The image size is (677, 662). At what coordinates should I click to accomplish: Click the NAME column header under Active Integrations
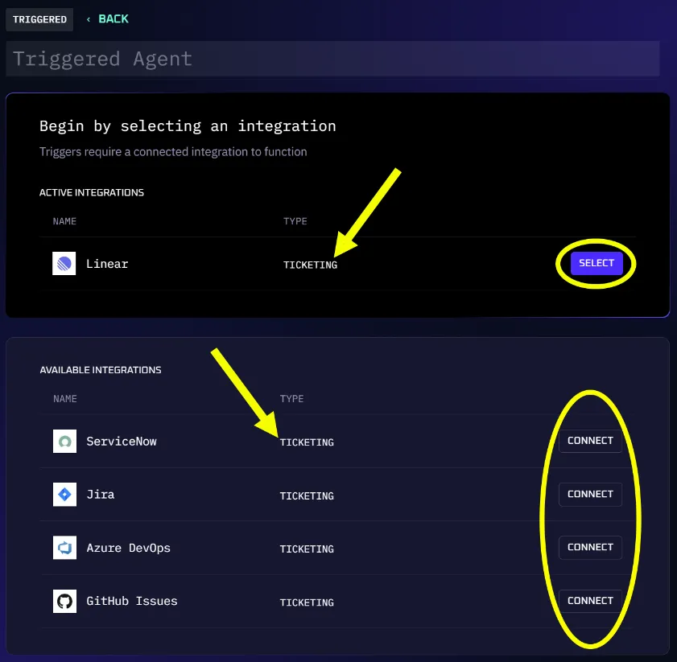[64, 221]
